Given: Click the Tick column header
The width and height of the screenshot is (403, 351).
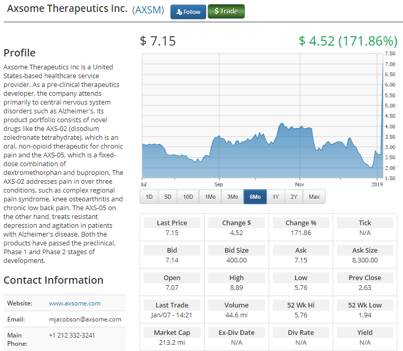Looking at the screenshot, I should coord(365,223).
